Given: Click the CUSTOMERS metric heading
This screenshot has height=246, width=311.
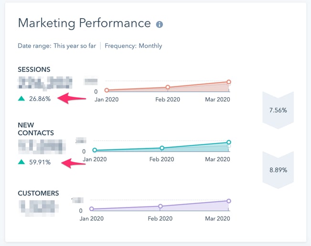Looking at the screenshot, I should pos(38,193).
